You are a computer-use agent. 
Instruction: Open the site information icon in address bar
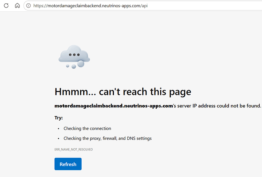coord(28,6)
